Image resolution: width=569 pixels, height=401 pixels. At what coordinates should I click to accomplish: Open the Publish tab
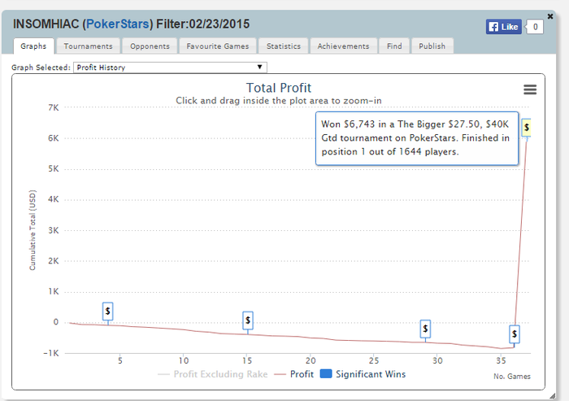click(x=432, y=46)
